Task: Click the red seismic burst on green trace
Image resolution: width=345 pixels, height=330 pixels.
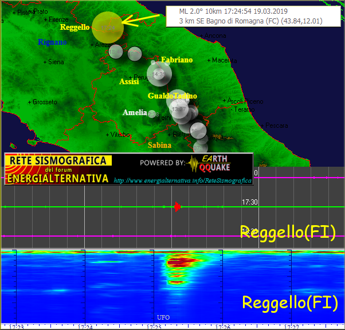Action: (177, 207)
